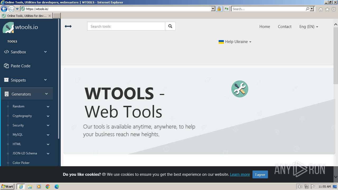Open the search provider dropdown arrow
Screen dimensions: 338x190
312,9
